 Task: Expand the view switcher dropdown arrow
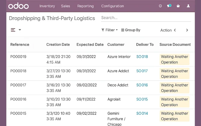[20, 30]
